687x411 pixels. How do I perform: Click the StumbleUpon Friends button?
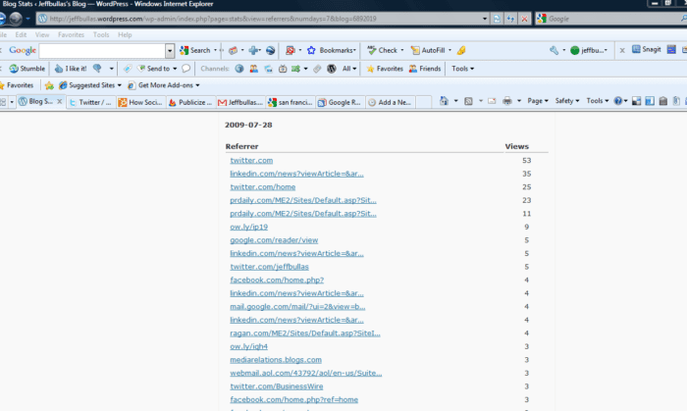[425, 69]
